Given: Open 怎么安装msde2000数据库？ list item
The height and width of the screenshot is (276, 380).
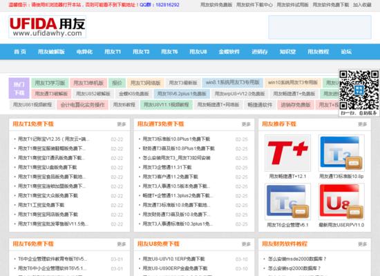Looking at the screenshot, I should (297, 259).
